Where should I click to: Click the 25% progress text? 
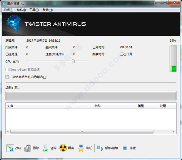point(173,40)
